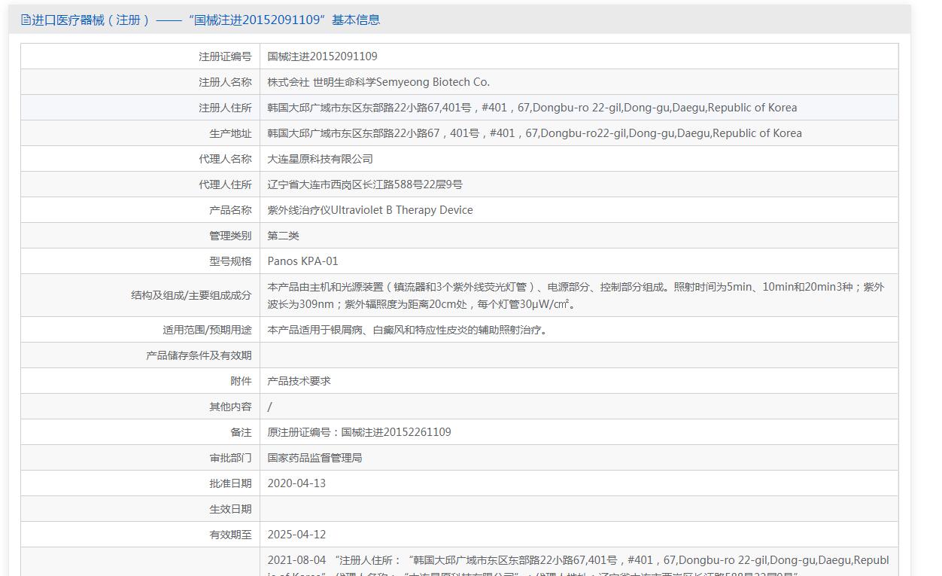This screenshot has height=576, width=942.
Task: Select the Semyeong Biotech Co. registrant name
Action: pyautogui.click(x=378, y=82)
